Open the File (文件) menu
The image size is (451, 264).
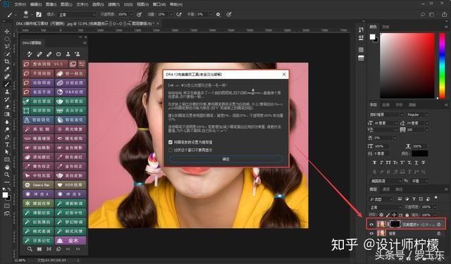tap(20, 5)
